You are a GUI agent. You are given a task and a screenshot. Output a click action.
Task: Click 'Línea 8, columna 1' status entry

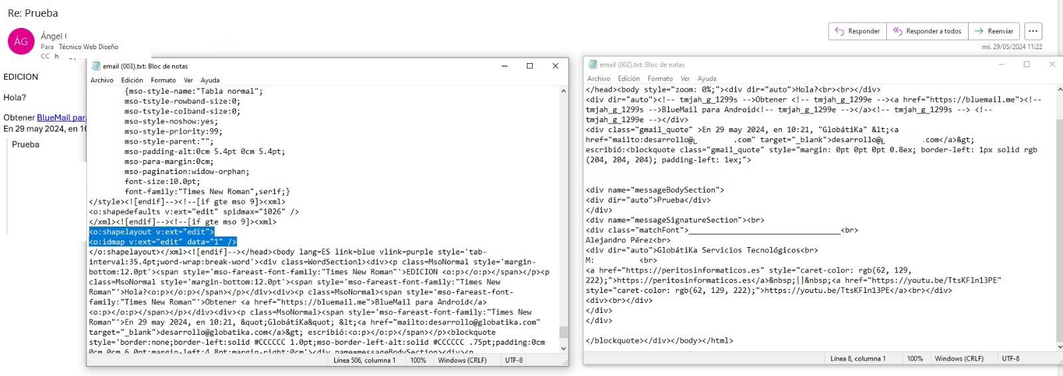pyautogui.click(x=858, y=359)
